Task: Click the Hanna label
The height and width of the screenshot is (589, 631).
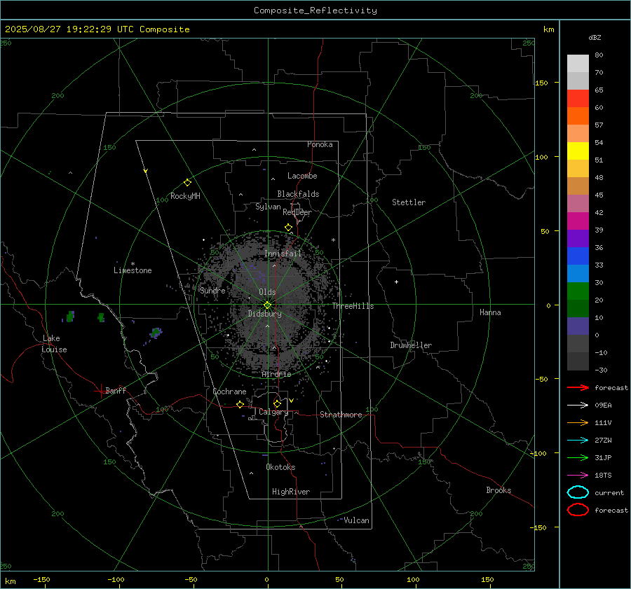Action: (x=490, y=312)
